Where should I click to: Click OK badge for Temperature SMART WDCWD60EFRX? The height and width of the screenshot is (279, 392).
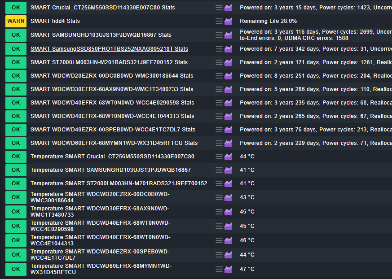(x=16, y=269)
